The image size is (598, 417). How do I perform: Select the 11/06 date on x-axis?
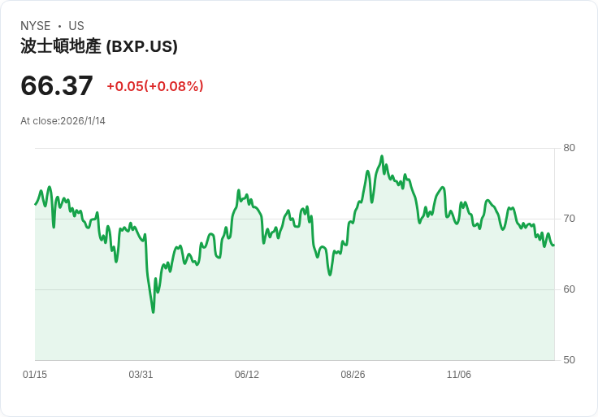459,375
